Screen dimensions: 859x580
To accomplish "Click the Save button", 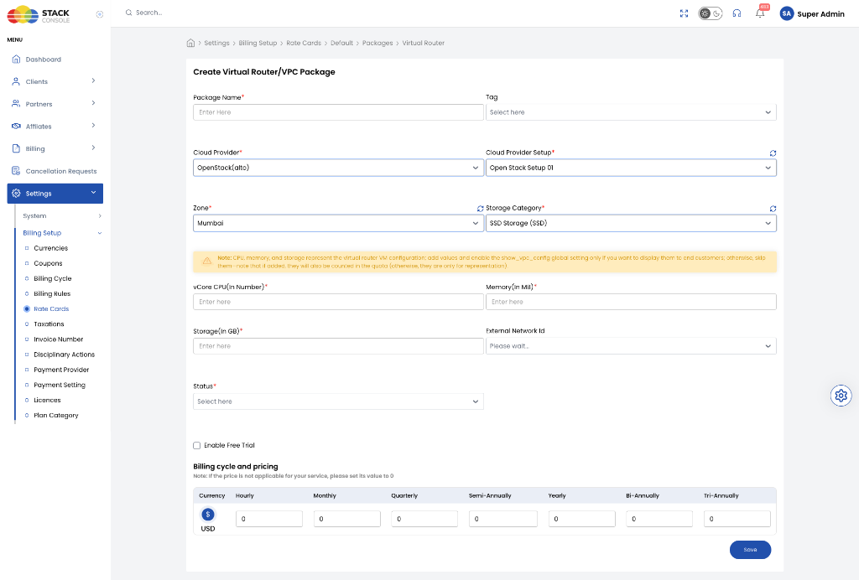I will click(750, 549).
